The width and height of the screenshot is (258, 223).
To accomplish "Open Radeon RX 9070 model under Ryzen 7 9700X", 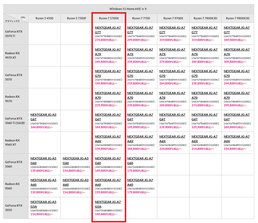I will [172, 95].
